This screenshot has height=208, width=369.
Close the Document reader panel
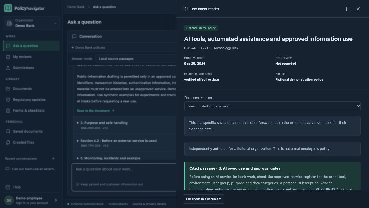[358, 9]
